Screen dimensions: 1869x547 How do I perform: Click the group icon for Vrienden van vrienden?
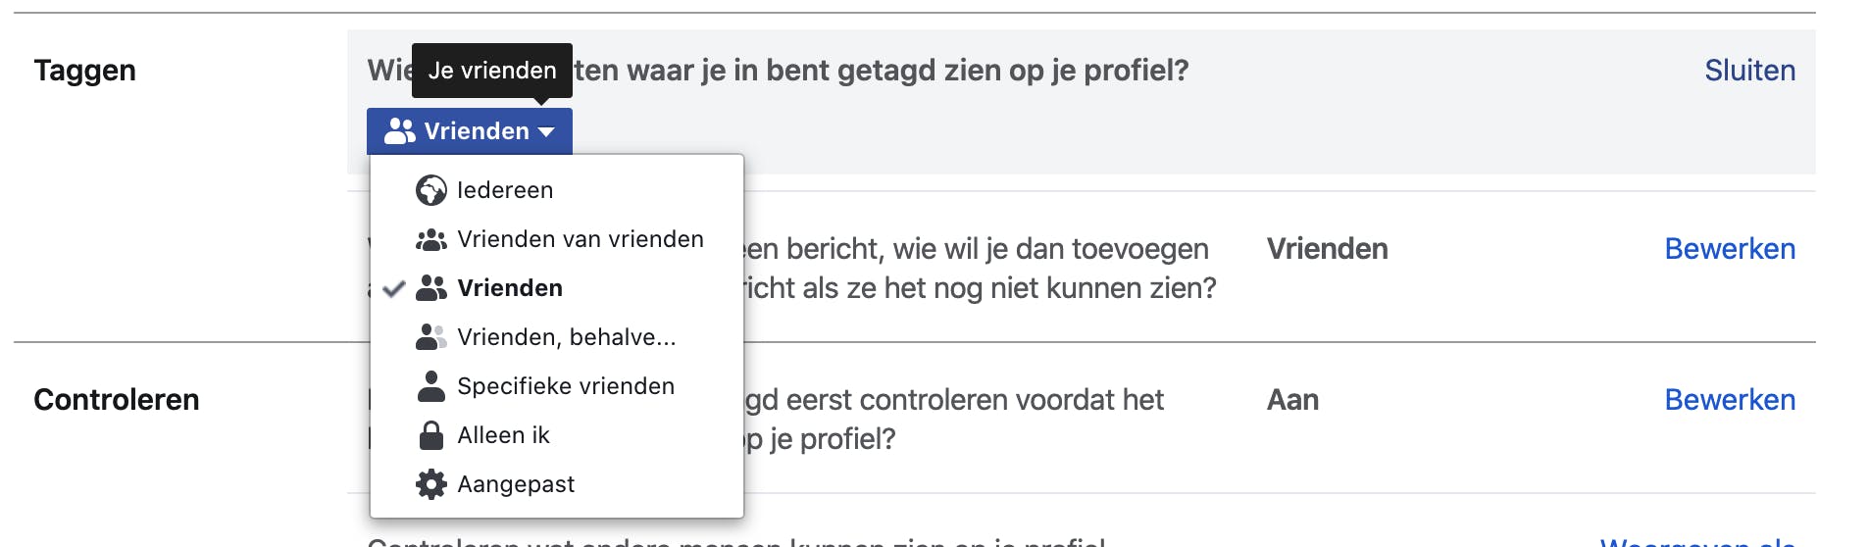pyautogui.click(x=430, y=239)
